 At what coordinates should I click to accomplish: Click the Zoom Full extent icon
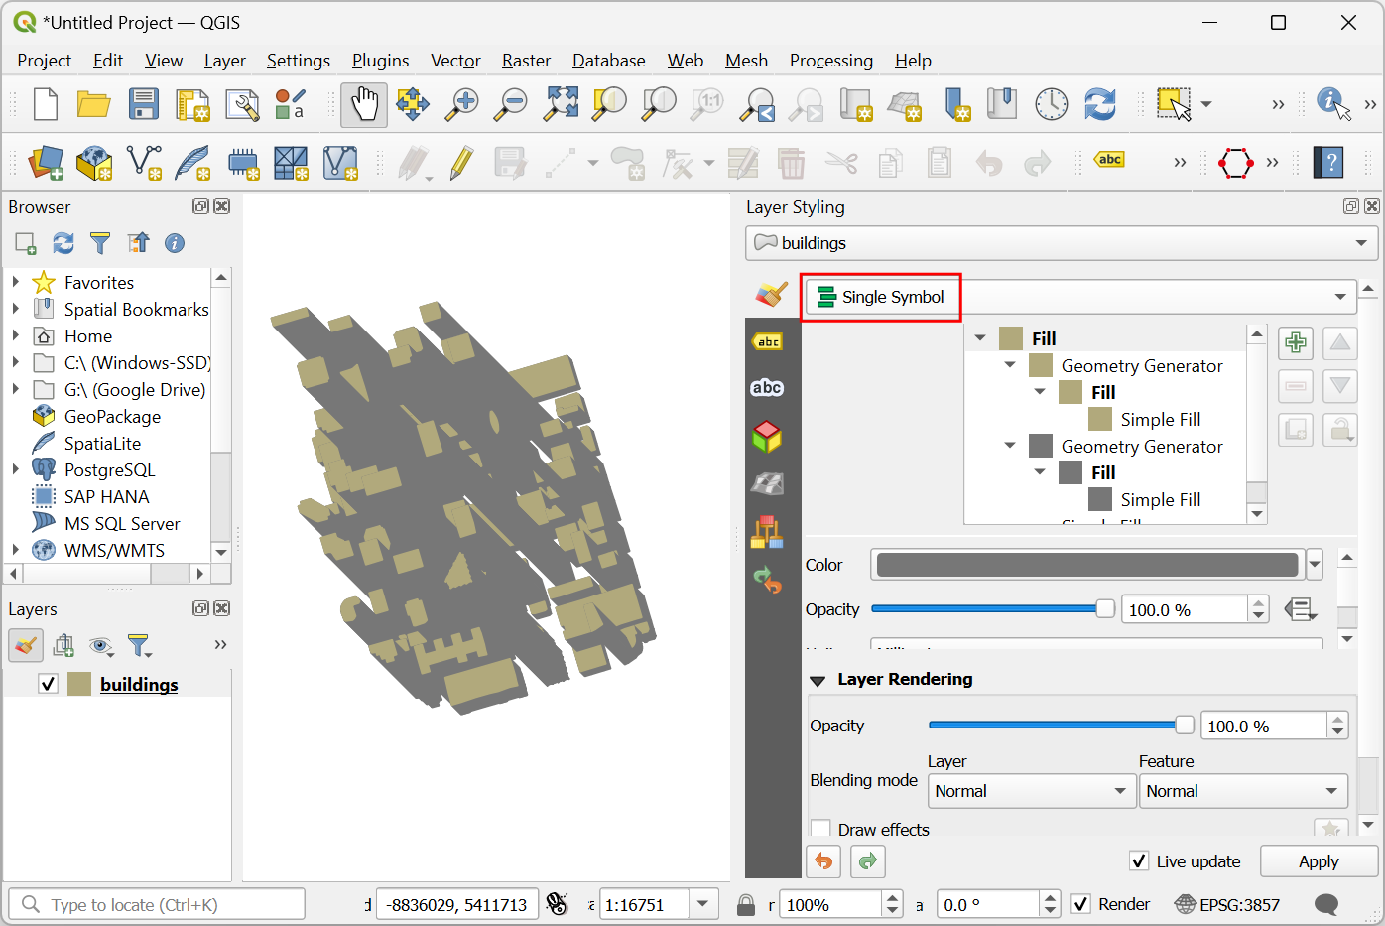pyautogui.click(x=561, y=104)
